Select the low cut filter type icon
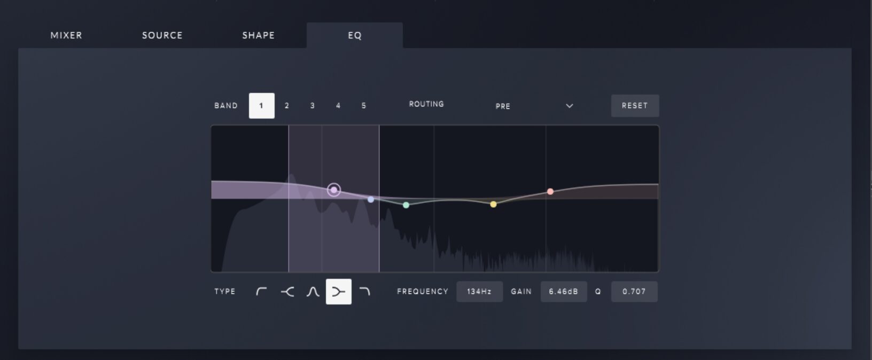This screenshot has width=872, height=360. click(261, 292)
